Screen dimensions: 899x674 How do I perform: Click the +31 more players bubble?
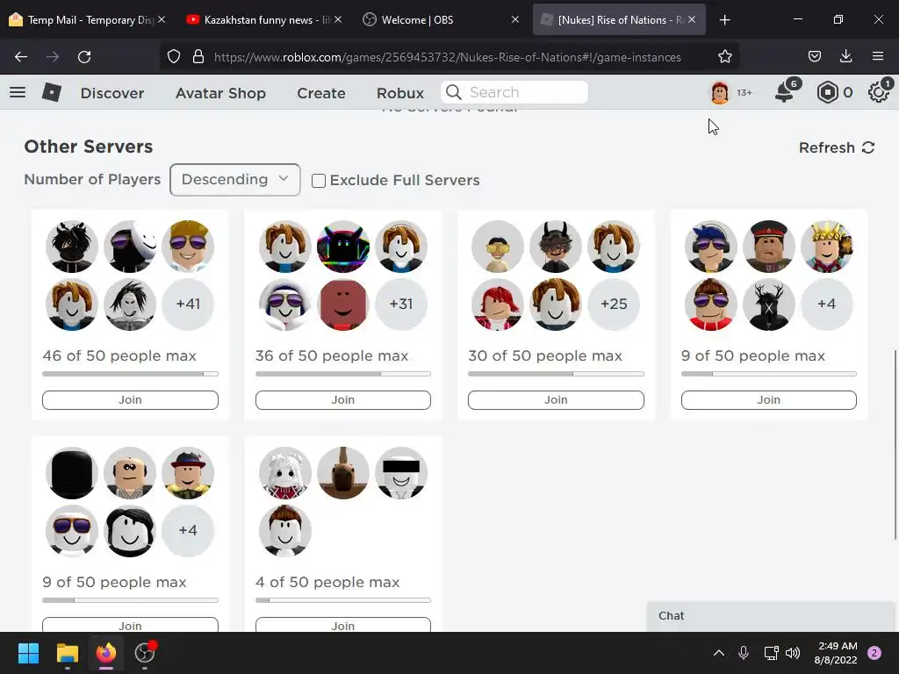(401, 304)
